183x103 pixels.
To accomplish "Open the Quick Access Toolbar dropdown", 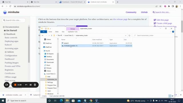I will coord(50,29).
